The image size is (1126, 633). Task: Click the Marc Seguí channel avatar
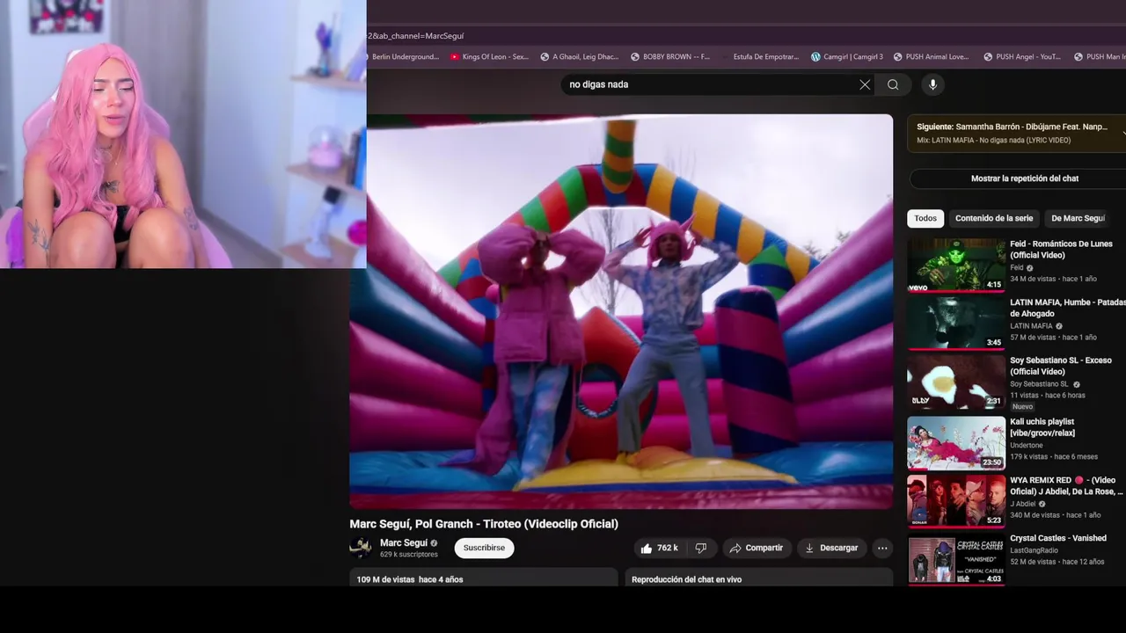pyautogui.click(x=361, y=548)
